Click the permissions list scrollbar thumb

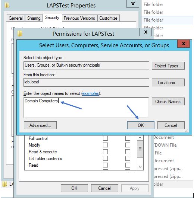pos(140,149)
